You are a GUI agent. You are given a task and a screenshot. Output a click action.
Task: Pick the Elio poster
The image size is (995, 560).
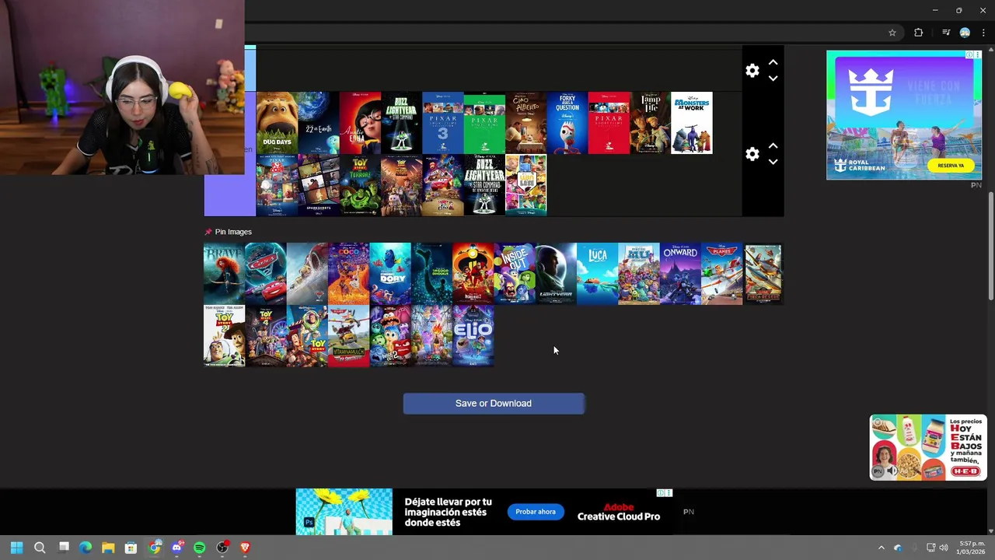click(473, 336)
